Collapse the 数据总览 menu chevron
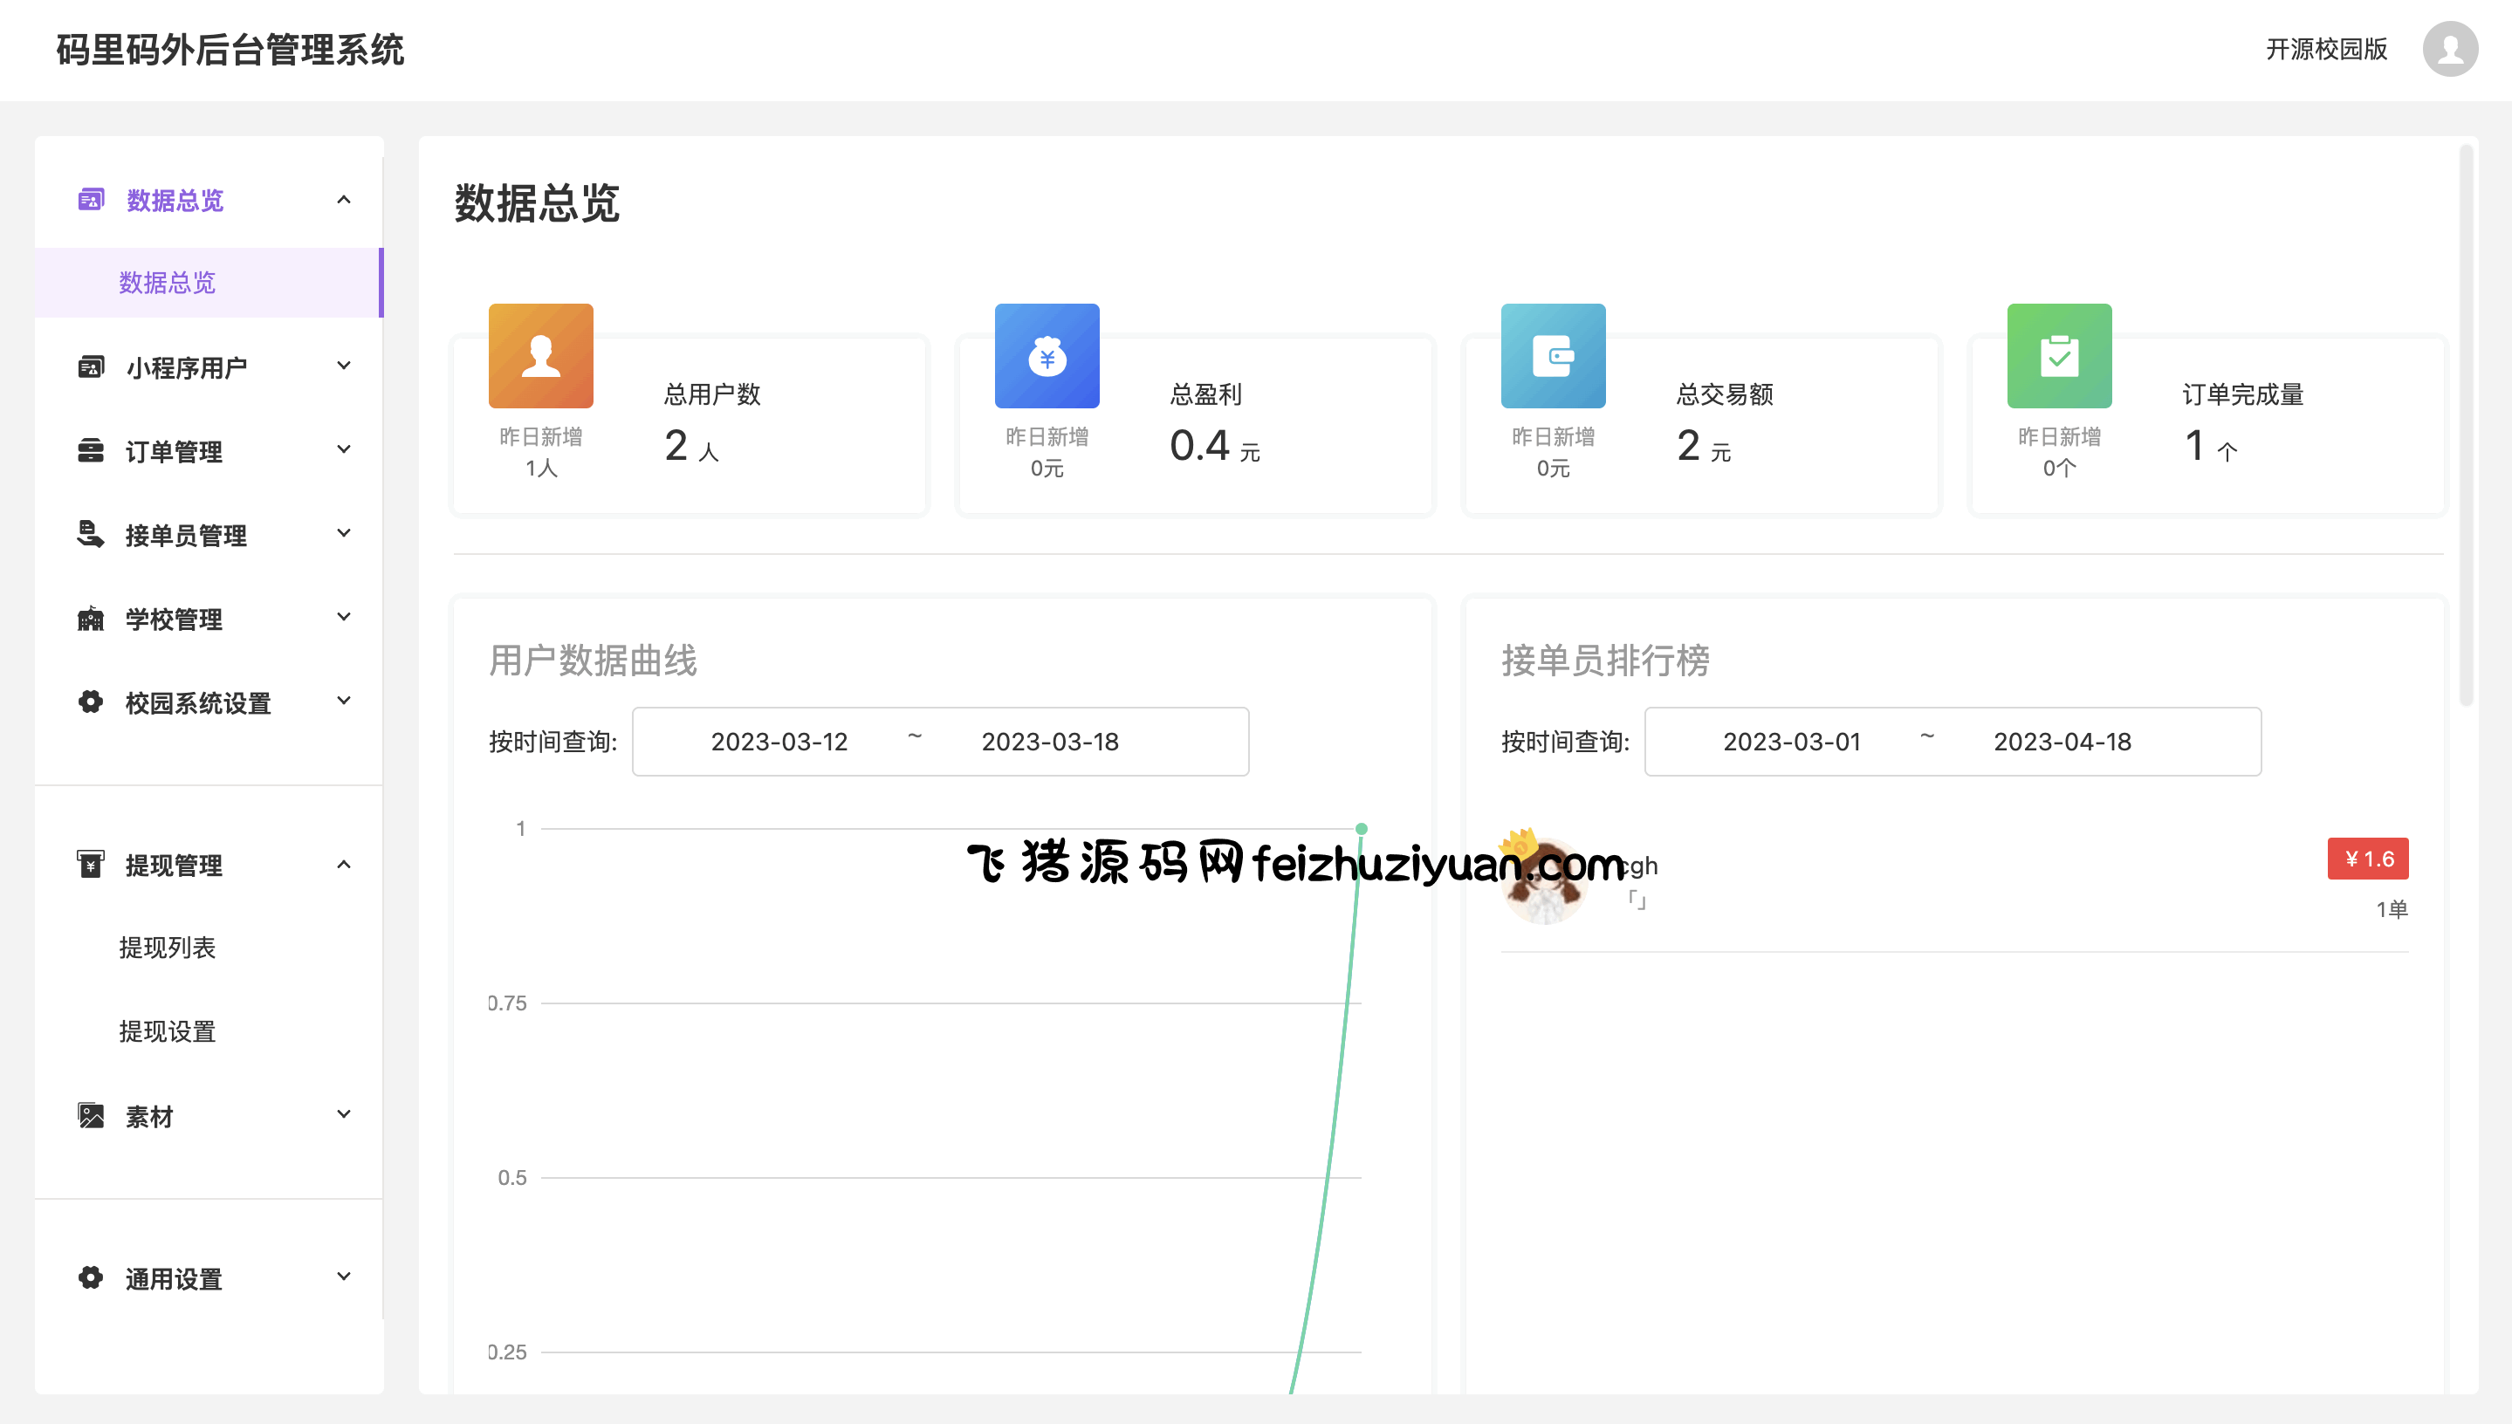 (343, 200)
